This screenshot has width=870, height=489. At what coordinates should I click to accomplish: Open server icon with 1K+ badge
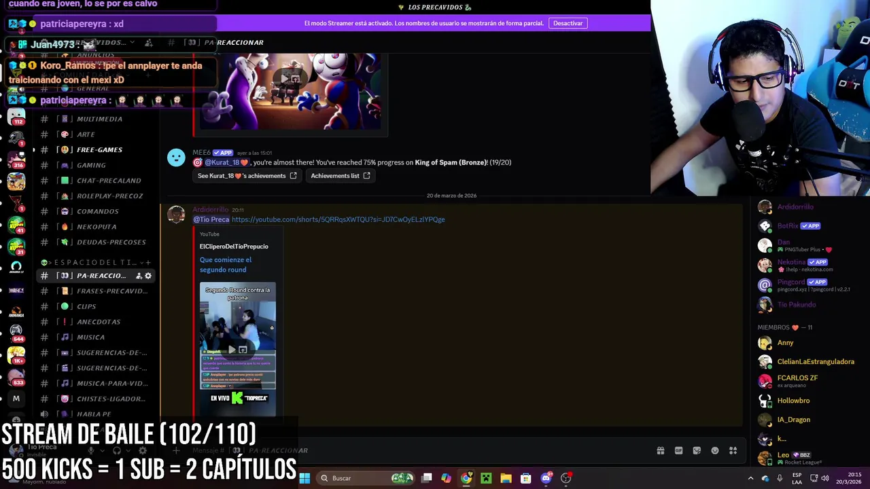(16, 355)
